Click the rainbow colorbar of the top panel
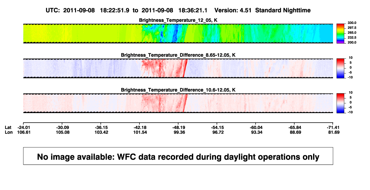Screen dimensions: 370x190 340,33
